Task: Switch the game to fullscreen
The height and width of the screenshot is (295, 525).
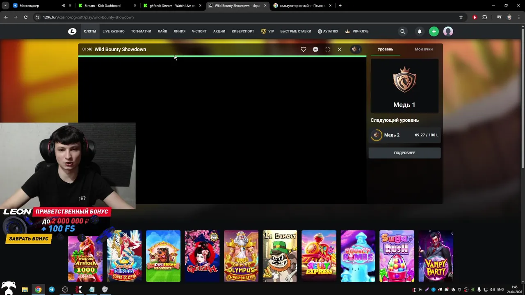Action: coord(327,49)
